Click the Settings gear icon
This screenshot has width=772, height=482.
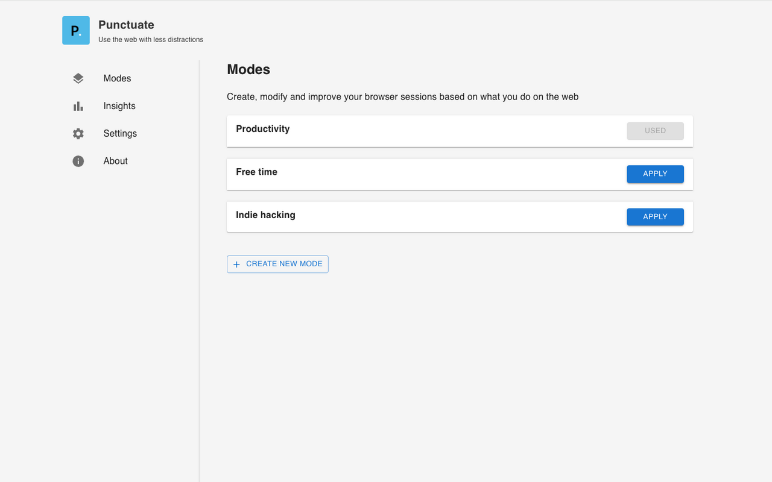(x=78, y=134)
